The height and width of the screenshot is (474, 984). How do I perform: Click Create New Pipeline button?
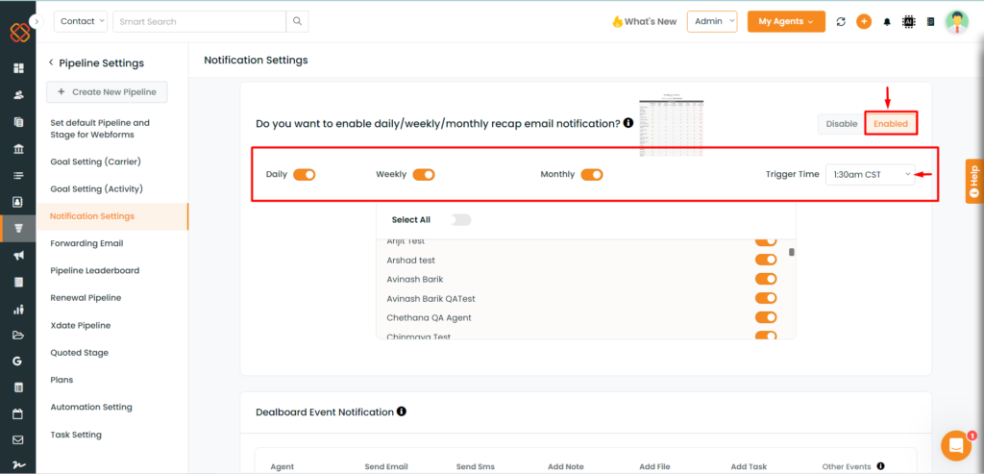[107, 91]
